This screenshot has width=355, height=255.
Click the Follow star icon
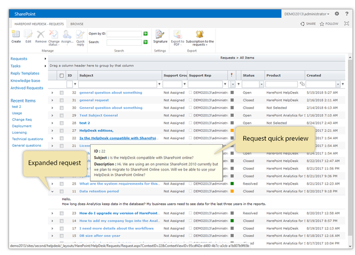tap(322, 24)
